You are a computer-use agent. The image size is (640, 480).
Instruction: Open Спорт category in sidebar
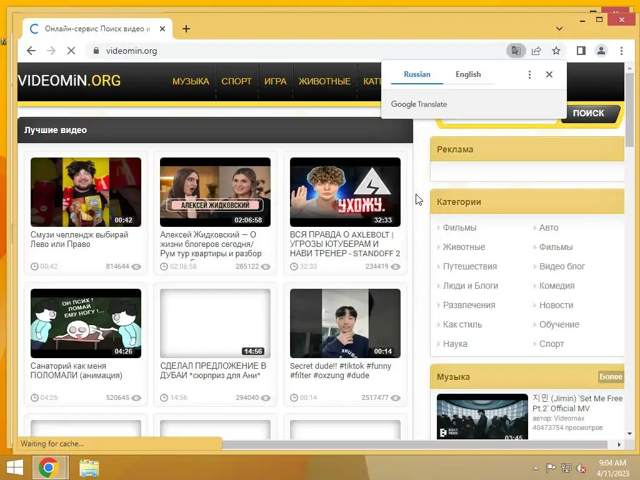click(x=551, y=344)
